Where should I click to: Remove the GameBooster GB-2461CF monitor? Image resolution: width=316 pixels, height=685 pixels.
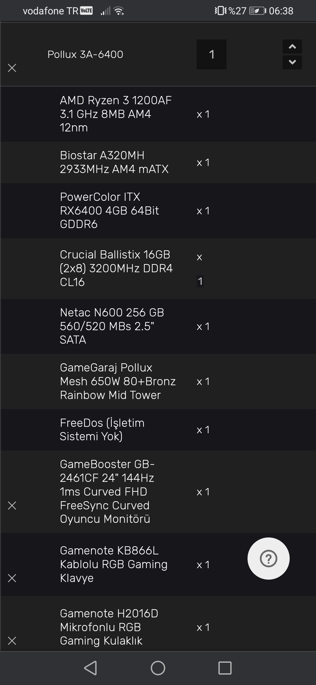coord(12,506)
